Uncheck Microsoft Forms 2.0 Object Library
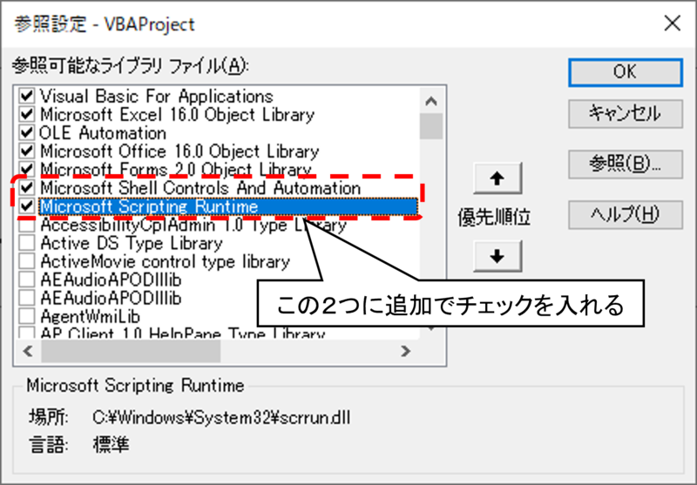This screenshot has width=697, height=485. point(27,169)
